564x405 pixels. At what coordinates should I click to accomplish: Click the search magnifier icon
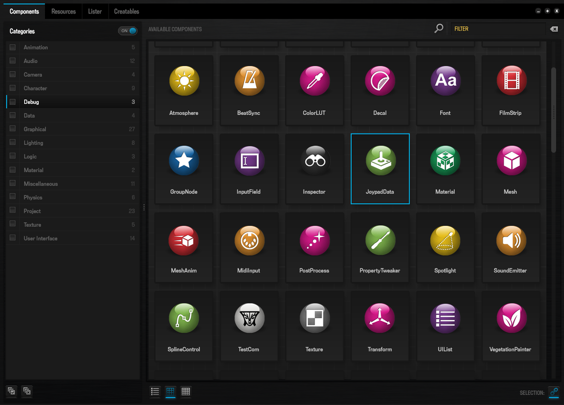coord(439,29)
